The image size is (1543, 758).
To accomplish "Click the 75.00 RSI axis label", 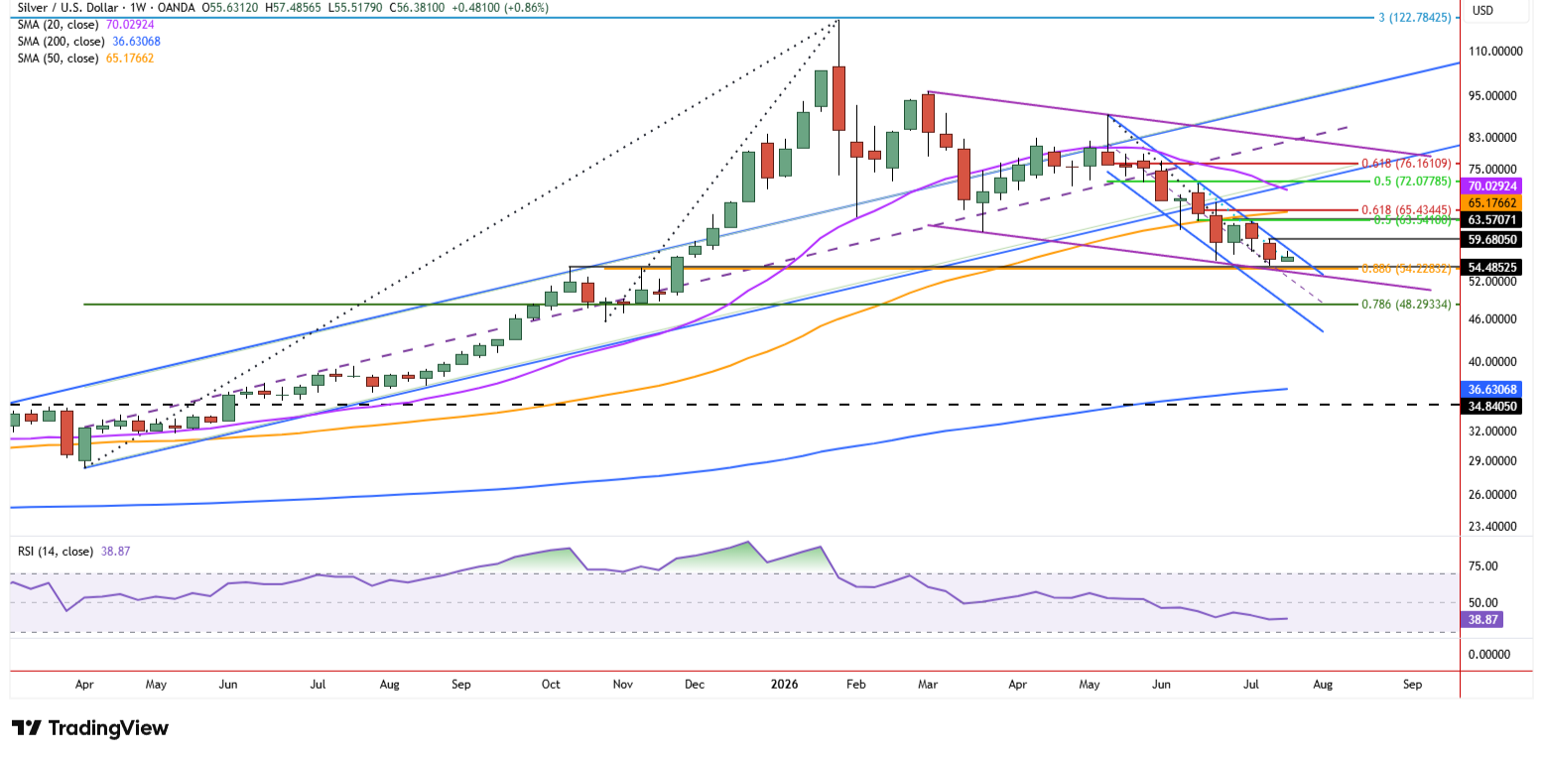I will pyautogui.click(x=1485, y=567).
